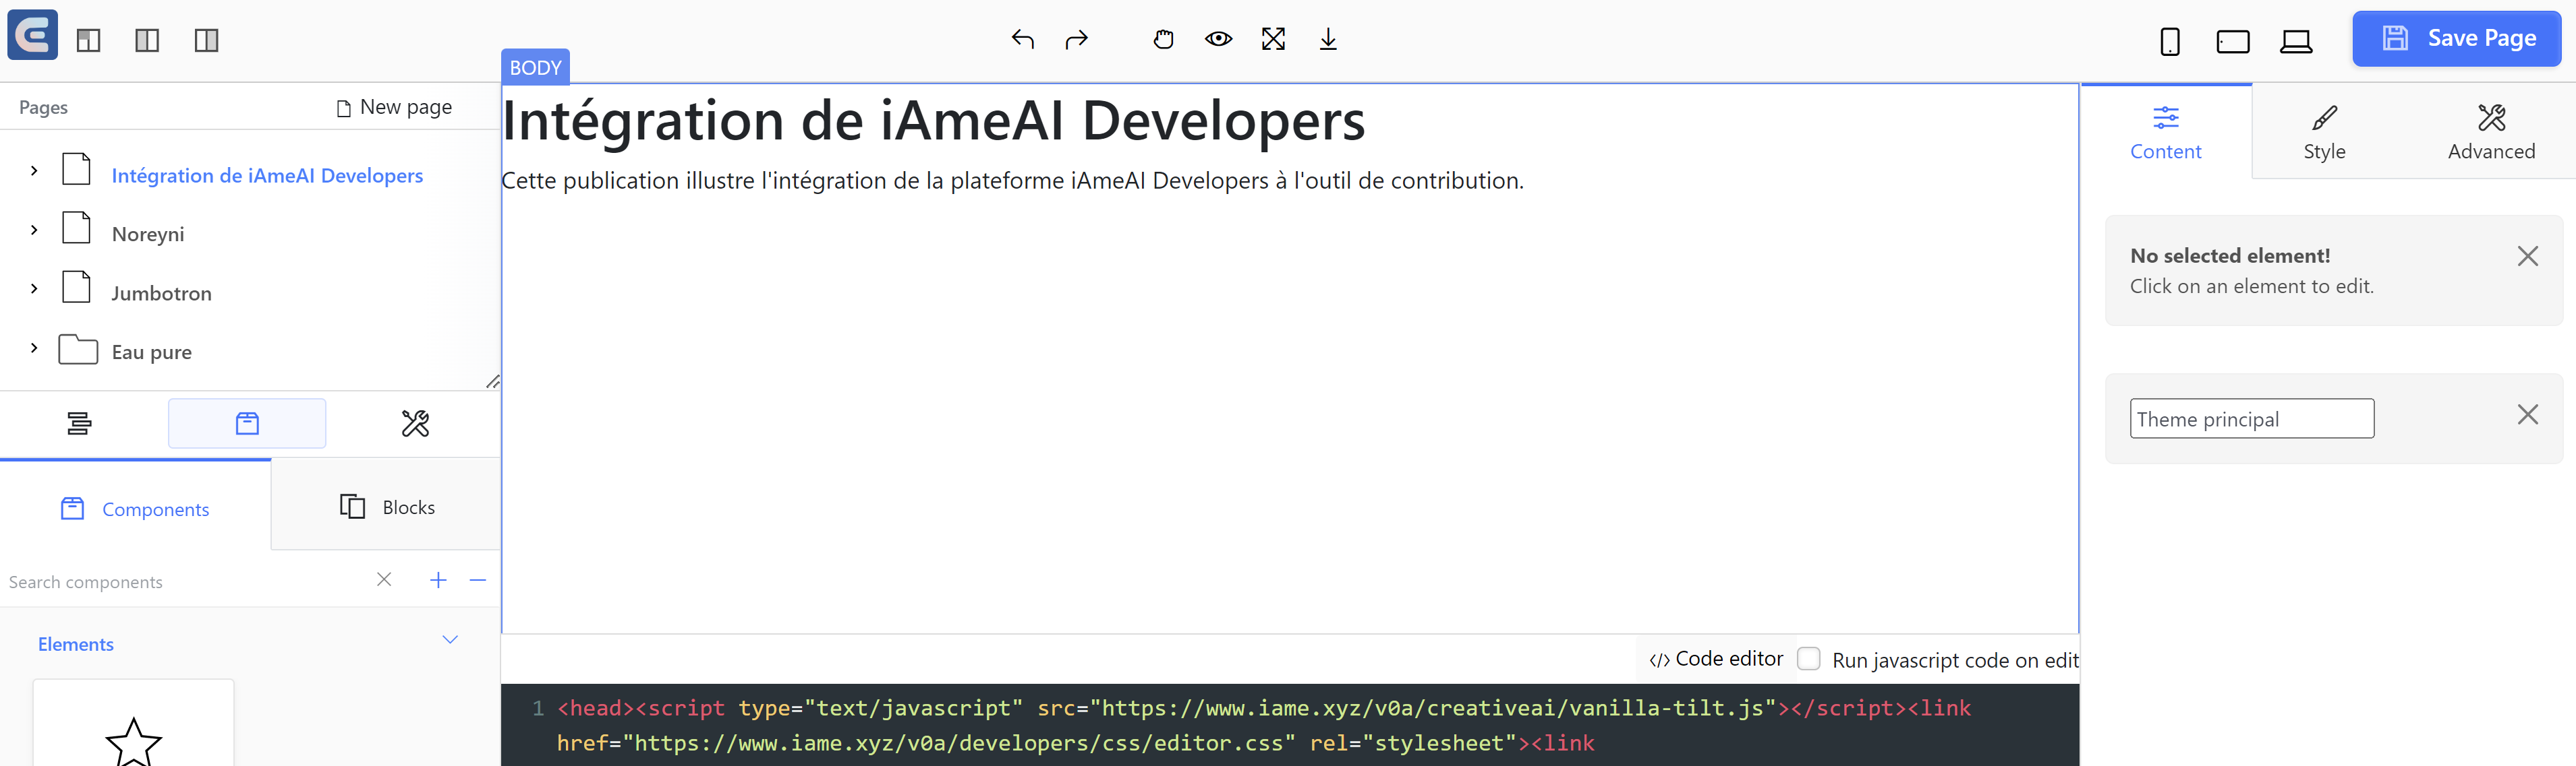This screenshot has width=2576, height=766.
Task: Dismiss the No selected element notice
Action: click(2527, 255)
